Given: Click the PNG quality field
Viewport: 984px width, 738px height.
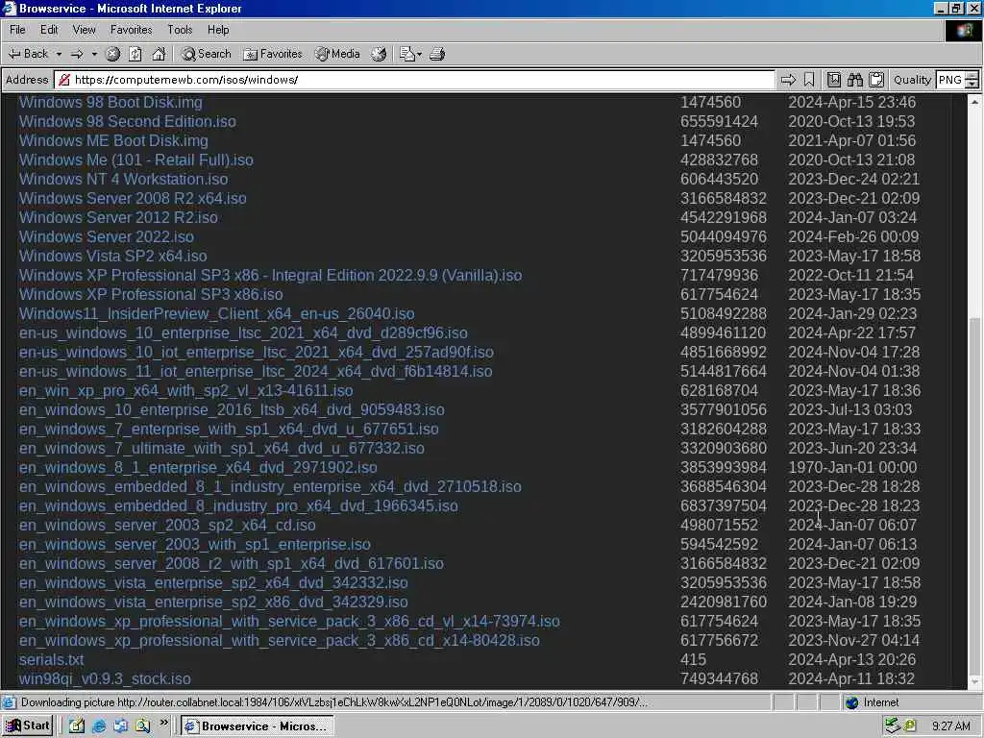Looking at the screenshot, I should (x=950, y=80).
